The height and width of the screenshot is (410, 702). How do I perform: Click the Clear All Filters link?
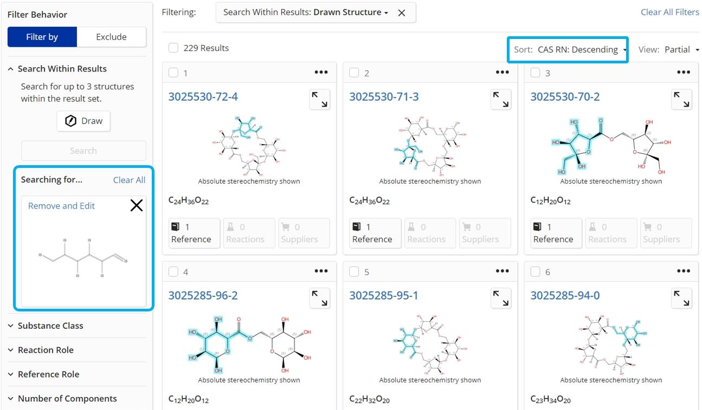coord(669,12)
